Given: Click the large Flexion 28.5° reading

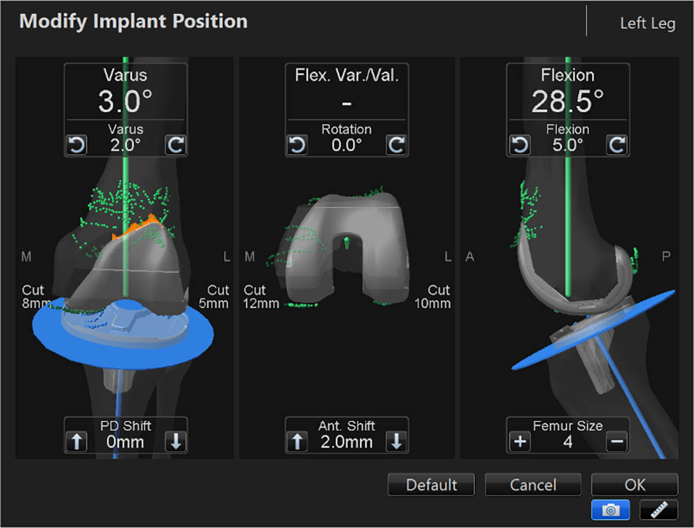Looking at the screenshot, I should point(568,102).
